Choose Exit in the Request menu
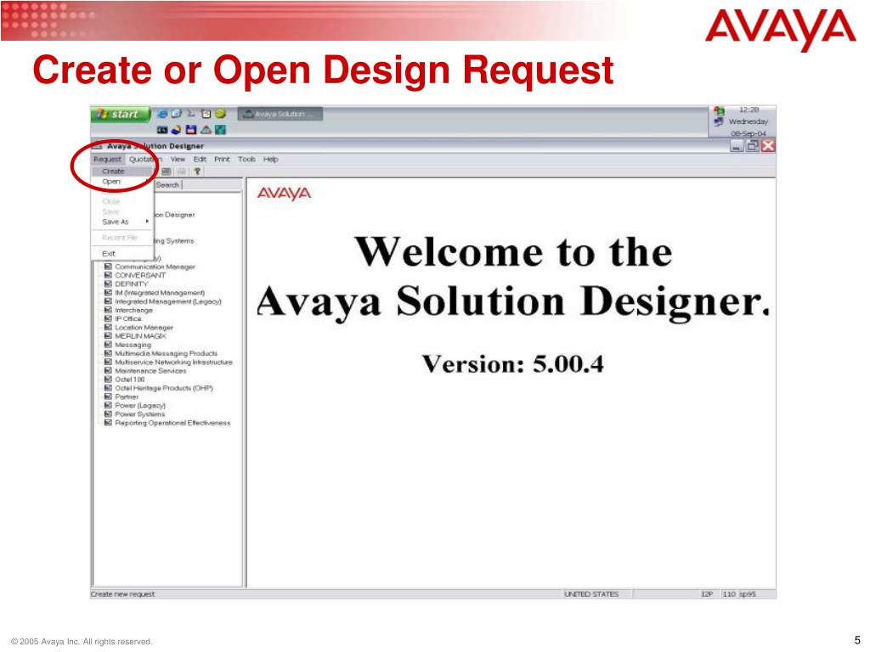 tap(122, 253)
